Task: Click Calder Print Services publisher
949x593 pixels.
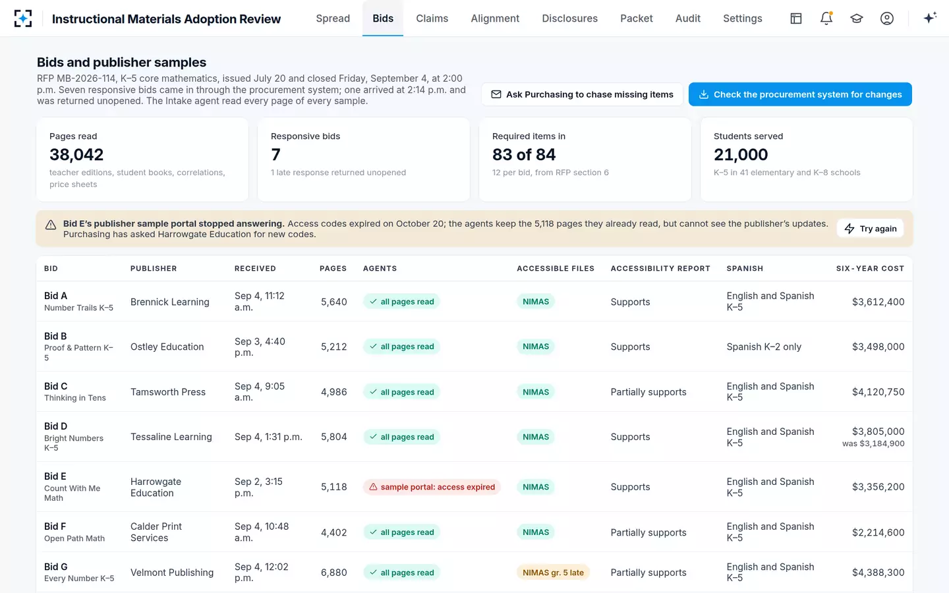Action: click(156, 532)
